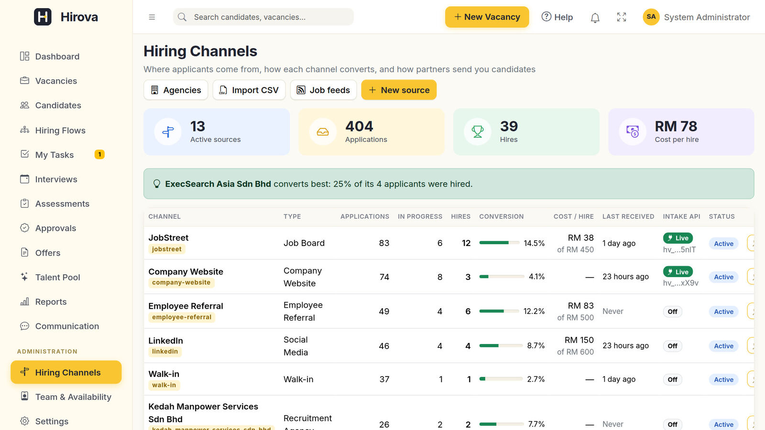Open the JobStreet channel name
765x430 pixels.
click(168, 237)
